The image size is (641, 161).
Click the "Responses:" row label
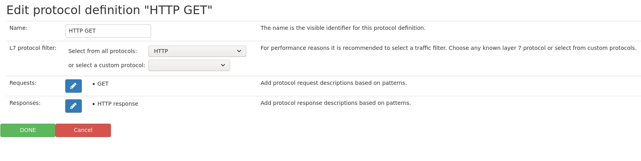pos(25,103)
